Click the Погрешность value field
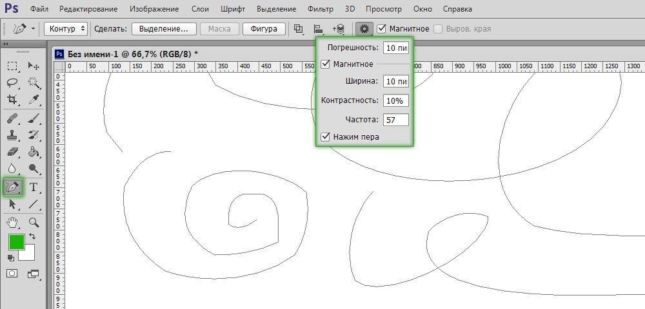 click(396, 48)
